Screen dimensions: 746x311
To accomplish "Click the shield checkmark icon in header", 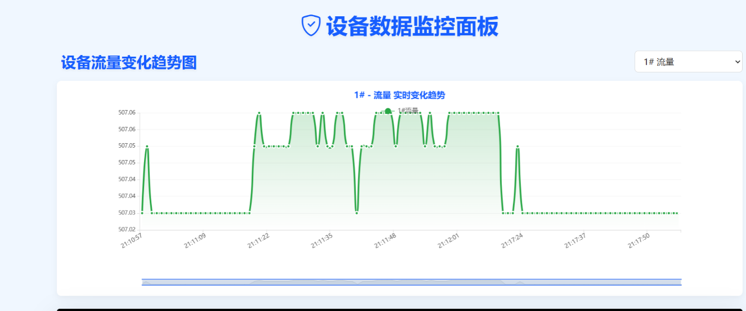I will 311,26.
